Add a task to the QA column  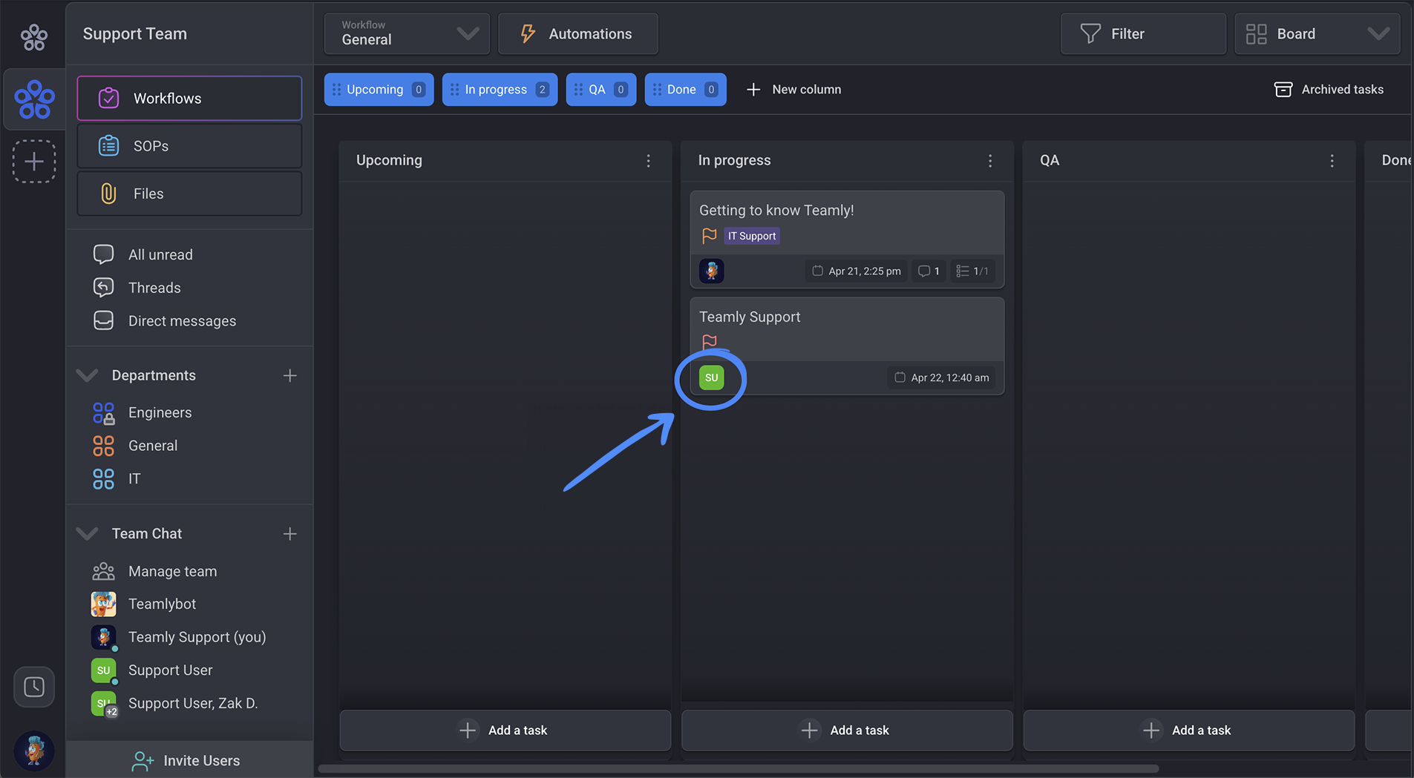click(1188, 731)
